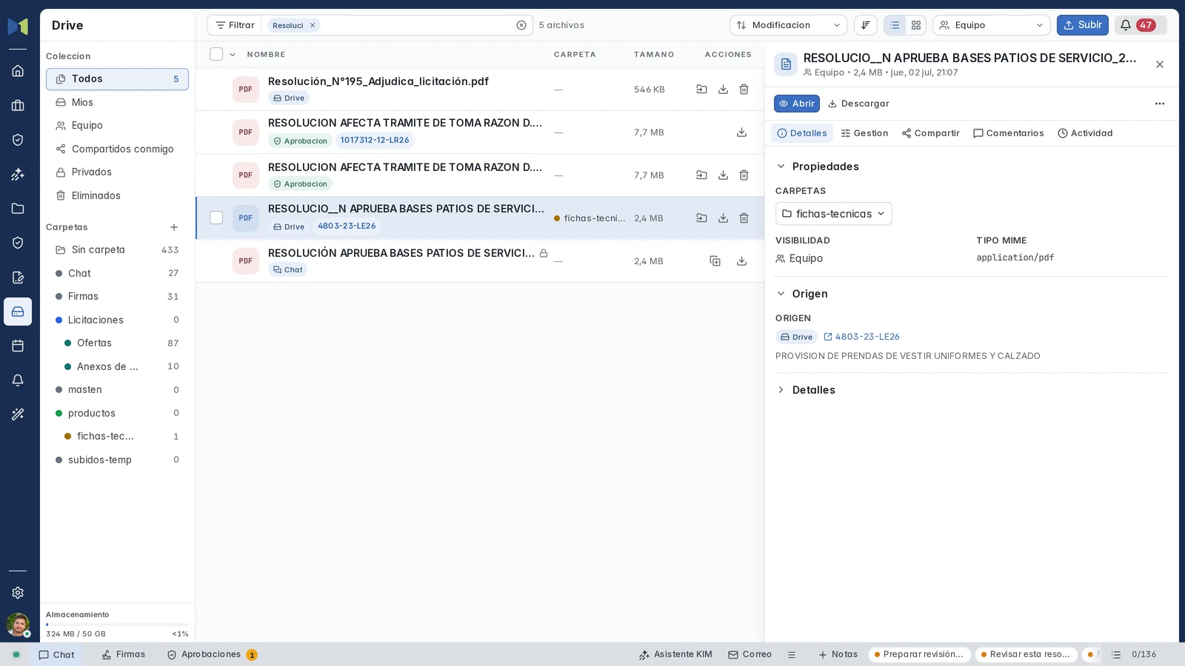Click the Abrir button

tap(796, 104)
